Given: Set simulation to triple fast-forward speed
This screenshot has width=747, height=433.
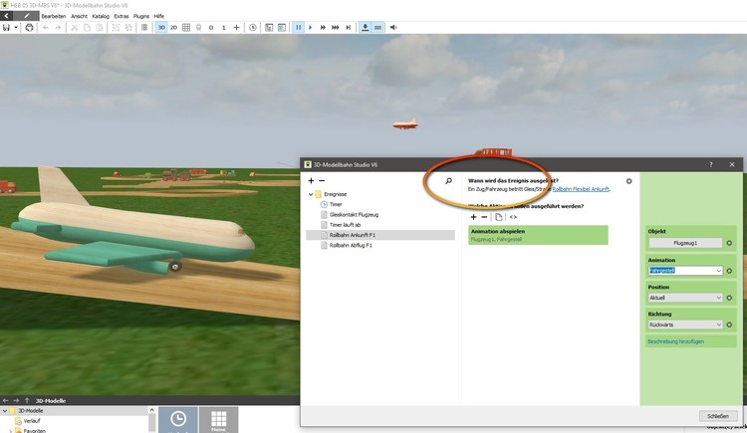Looking at the screenshot, I should [x=336, y=28].
